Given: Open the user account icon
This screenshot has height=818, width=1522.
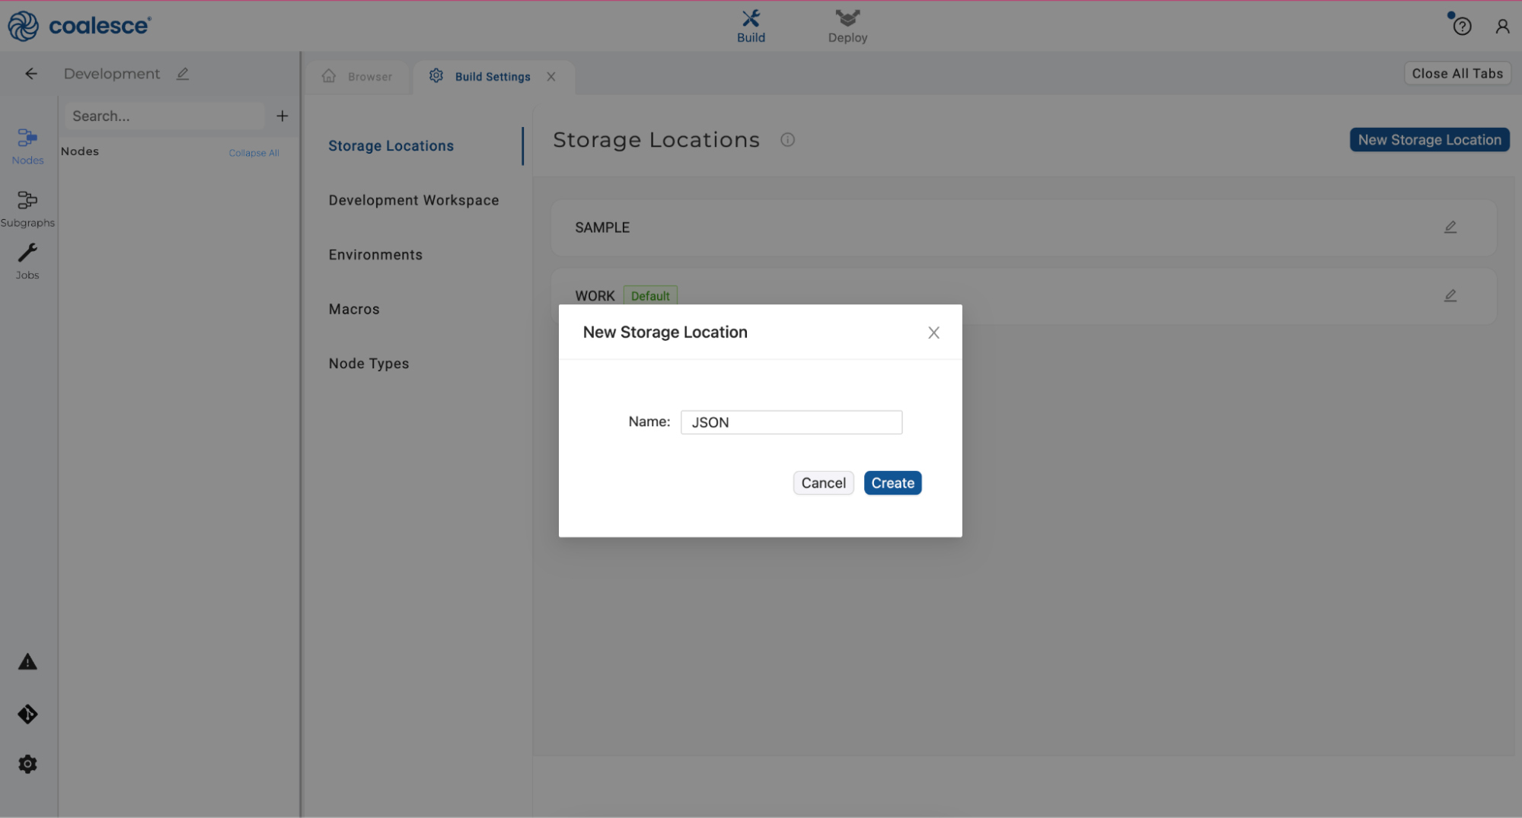Looking at the screenshot, I should (x=1502, y=25).
